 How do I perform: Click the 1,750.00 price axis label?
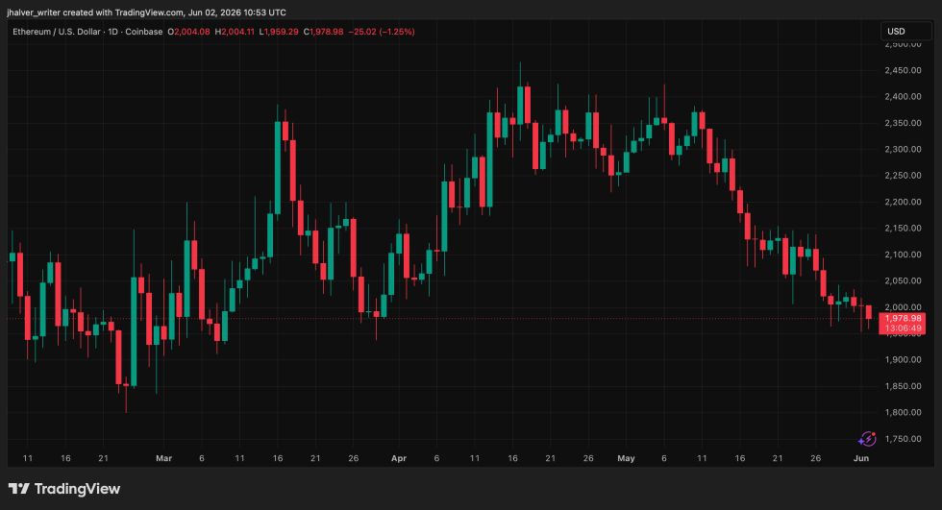tap(903, 439)
